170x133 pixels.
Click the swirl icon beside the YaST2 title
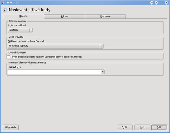click(x=18, y=2)
